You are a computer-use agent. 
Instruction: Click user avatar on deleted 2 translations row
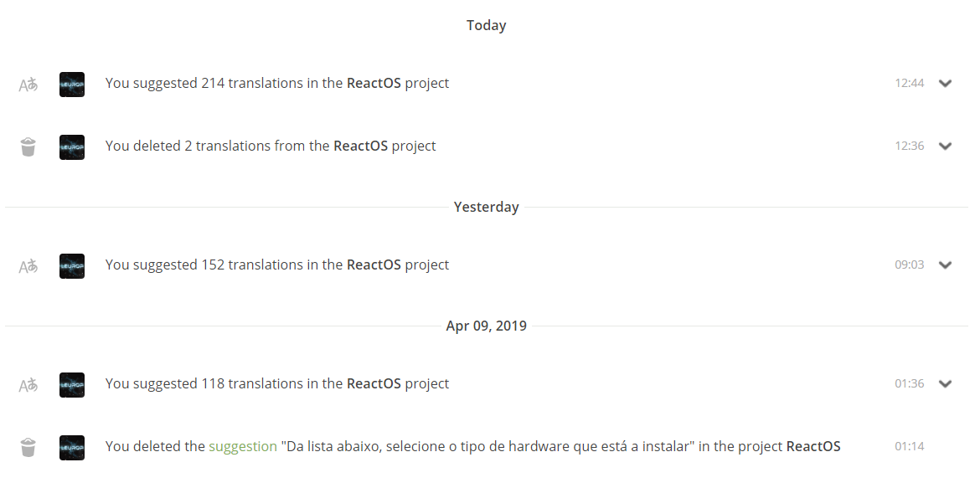72,146
